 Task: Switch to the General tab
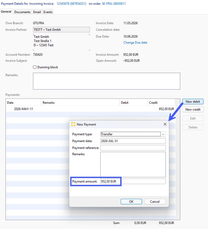[6, 12]
